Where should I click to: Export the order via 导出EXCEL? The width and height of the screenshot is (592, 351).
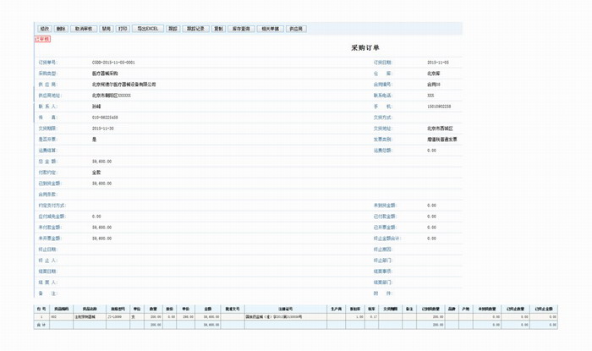click(148, 29)
